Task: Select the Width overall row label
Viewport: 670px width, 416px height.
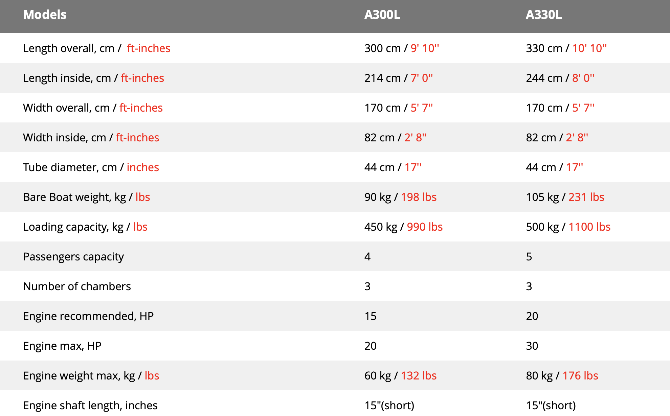Action: point(93,108)
